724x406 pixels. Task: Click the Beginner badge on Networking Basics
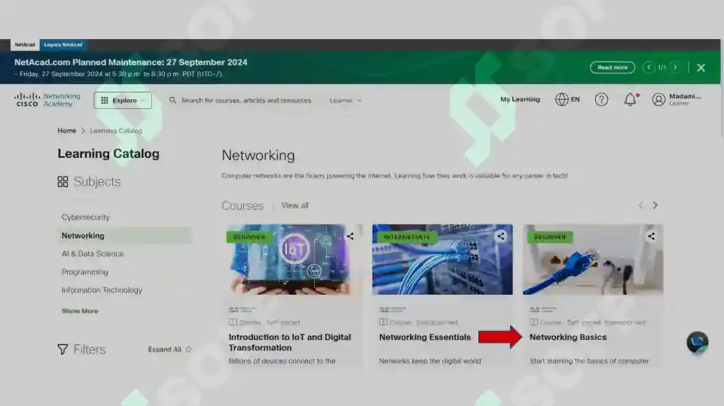550,237
